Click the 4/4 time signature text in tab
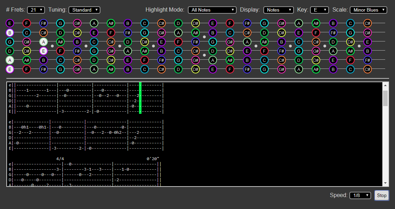The image size is (395, 209). click(x=60, y=159)
